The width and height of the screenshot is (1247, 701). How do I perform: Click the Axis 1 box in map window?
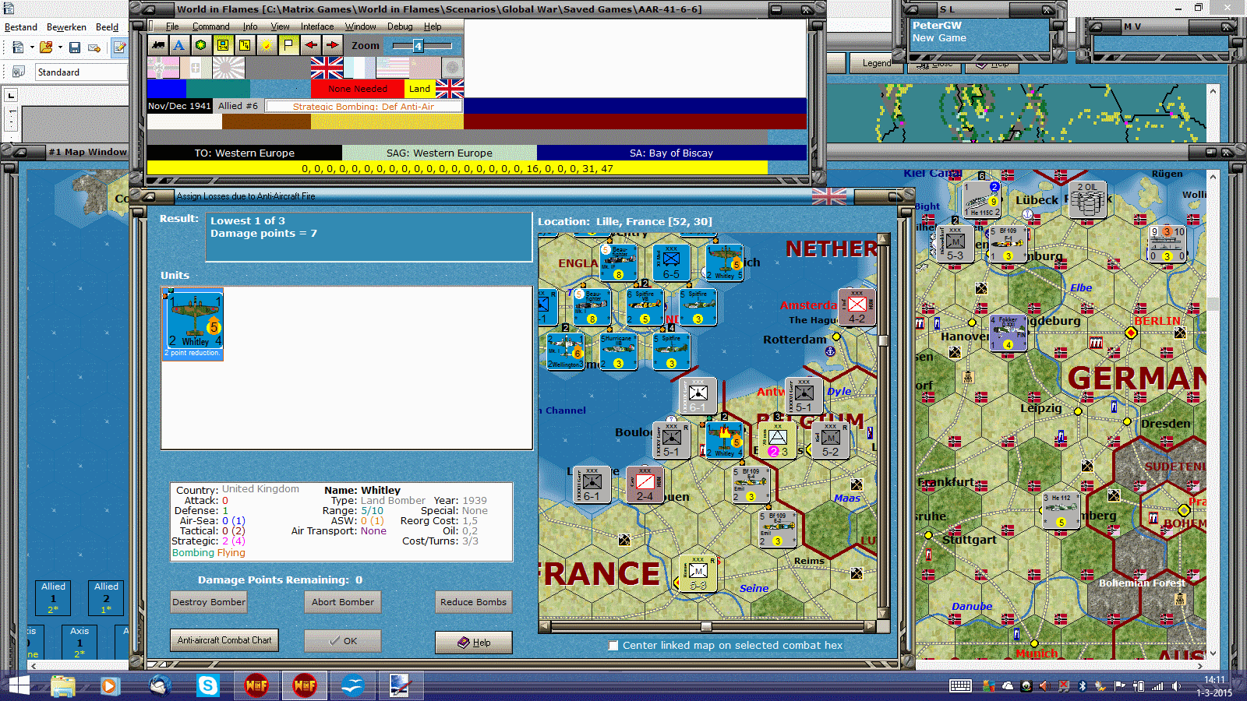[79, 642]
